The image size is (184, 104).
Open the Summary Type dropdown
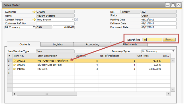(x=173, y=51)
